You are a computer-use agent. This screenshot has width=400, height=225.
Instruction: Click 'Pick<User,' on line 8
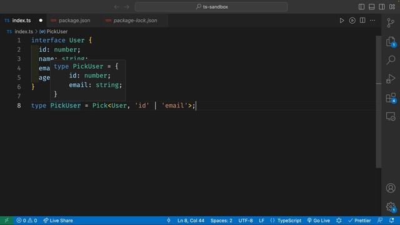(x=111, y=106)
